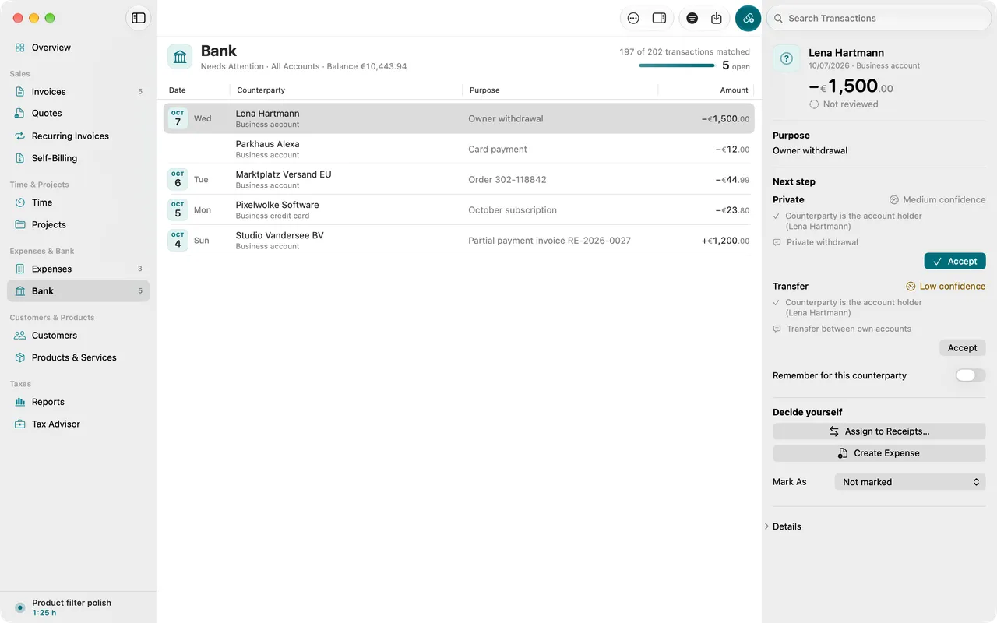Open the filter transactions icon
Viewport: 997px width, 623px height.
(x=692, y=18)
